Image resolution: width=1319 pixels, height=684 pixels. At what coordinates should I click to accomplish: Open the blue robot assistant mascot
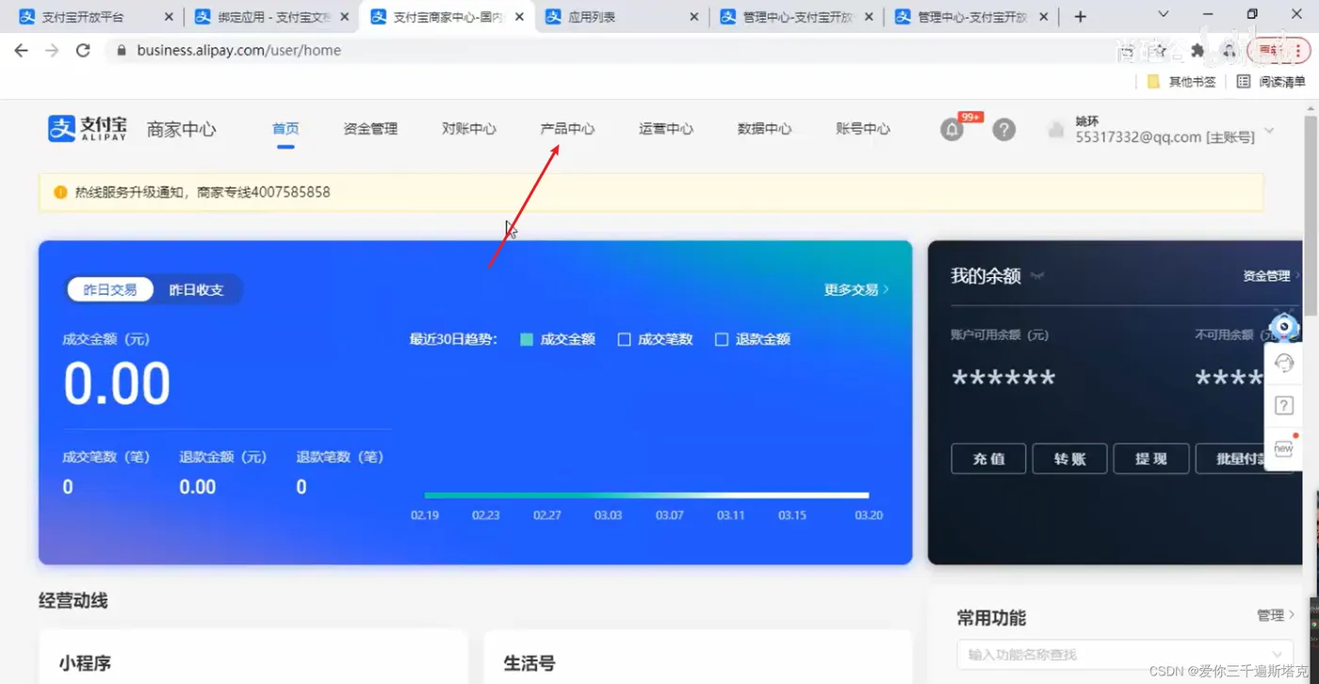(x=1283, y=326)
